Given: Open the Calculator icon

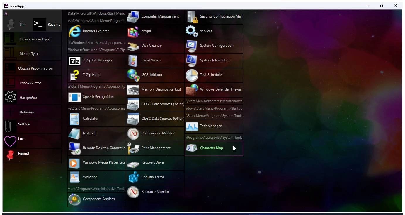Looking at the screenshot, I should [x=74, y=119].
